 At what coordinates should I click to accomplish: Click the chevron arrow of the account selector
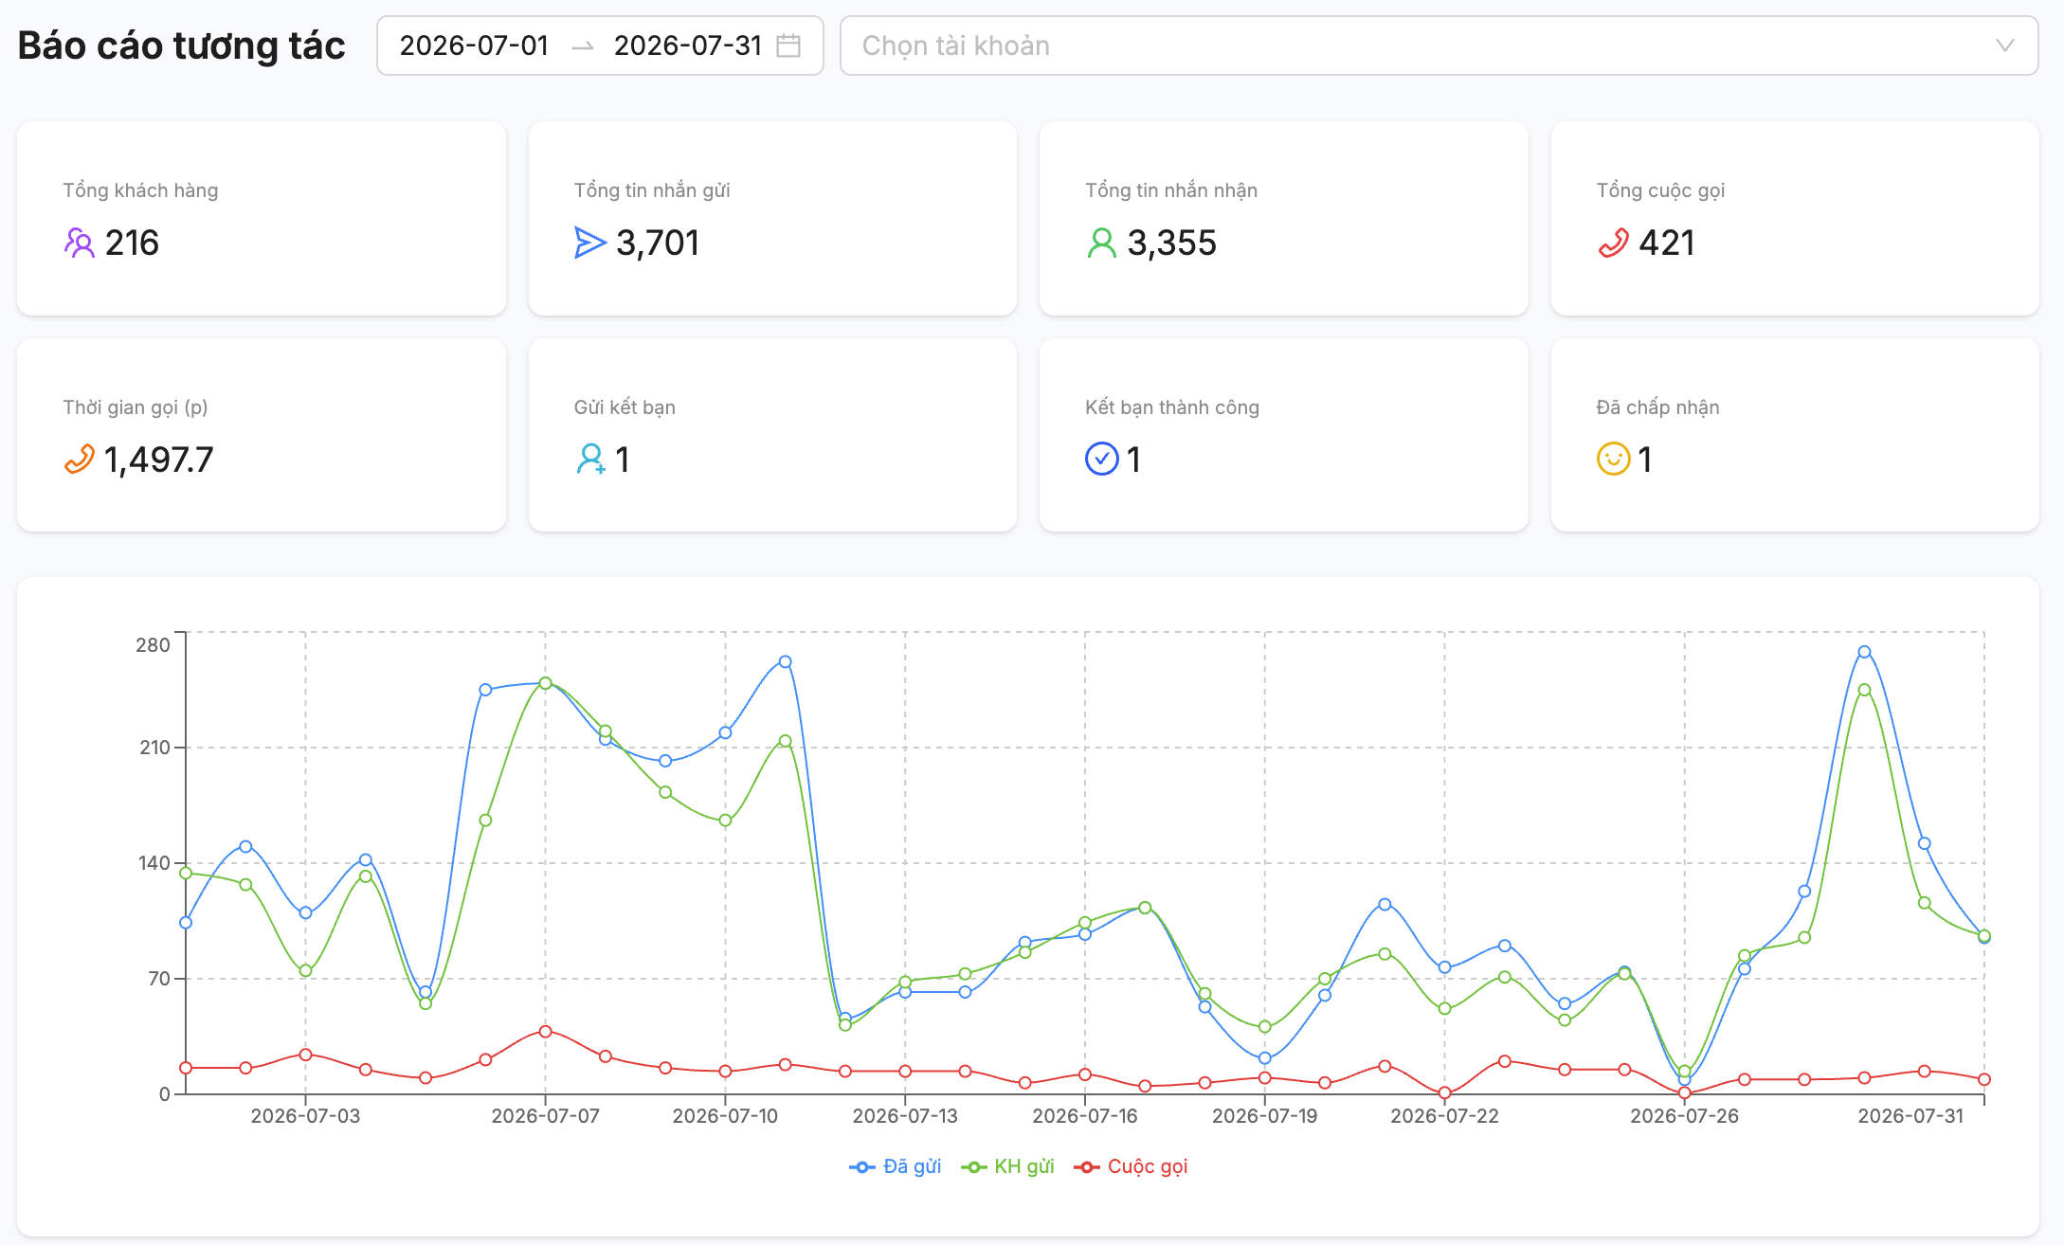coord(2004,45)
